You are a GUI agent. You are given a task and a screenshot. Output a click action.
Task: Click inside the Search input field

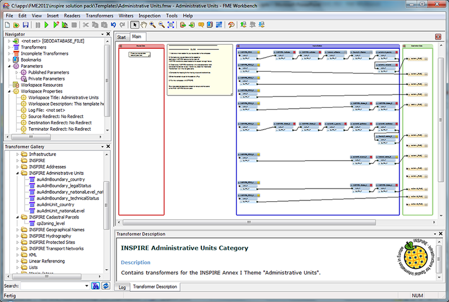[x=53, y=286]
